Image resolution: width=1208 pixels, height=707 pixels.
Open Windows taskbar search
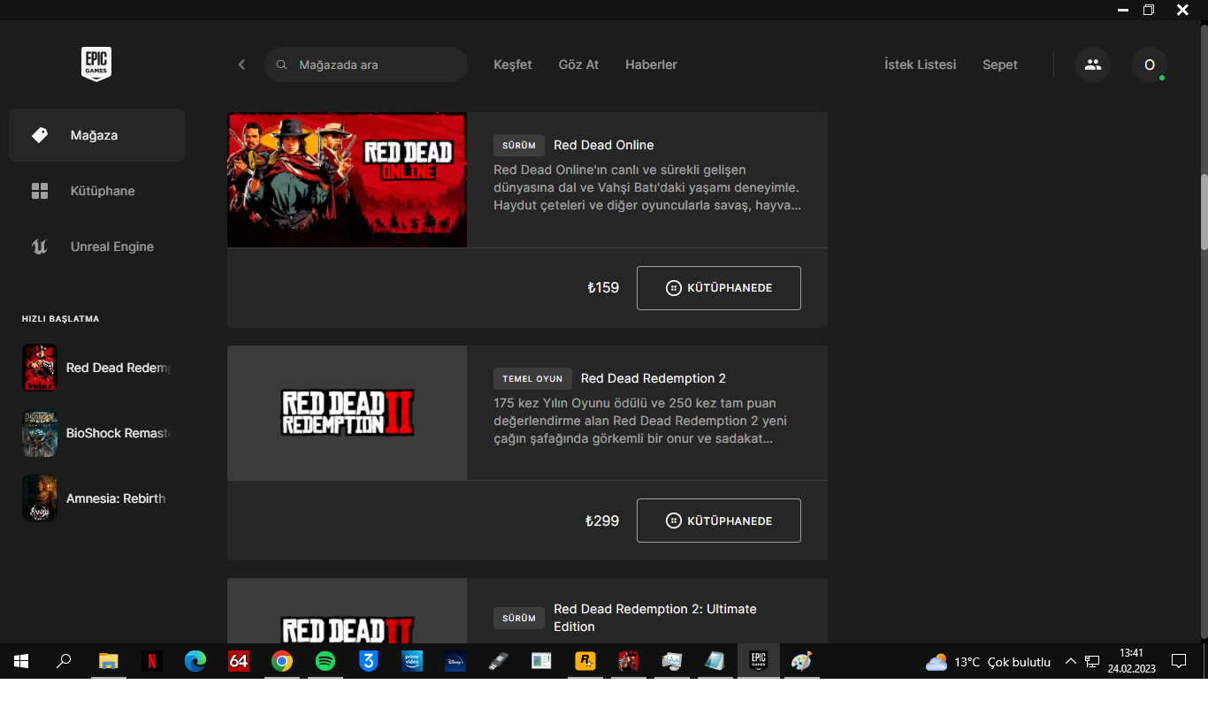(64, 661)
